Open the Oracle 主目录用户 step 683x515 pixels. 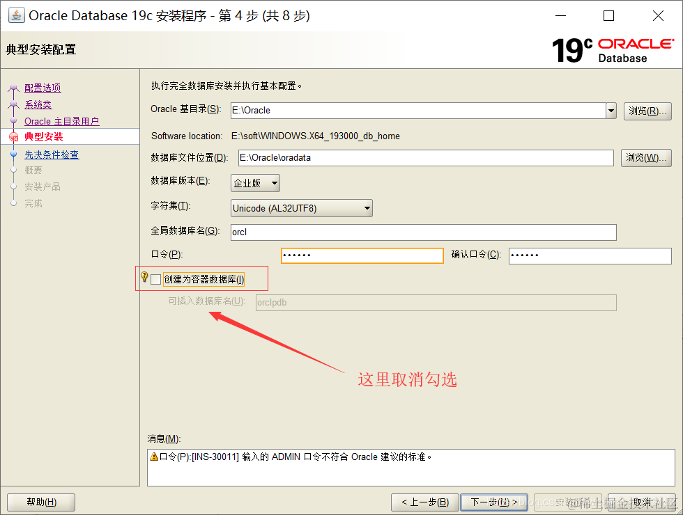[62, 121]
